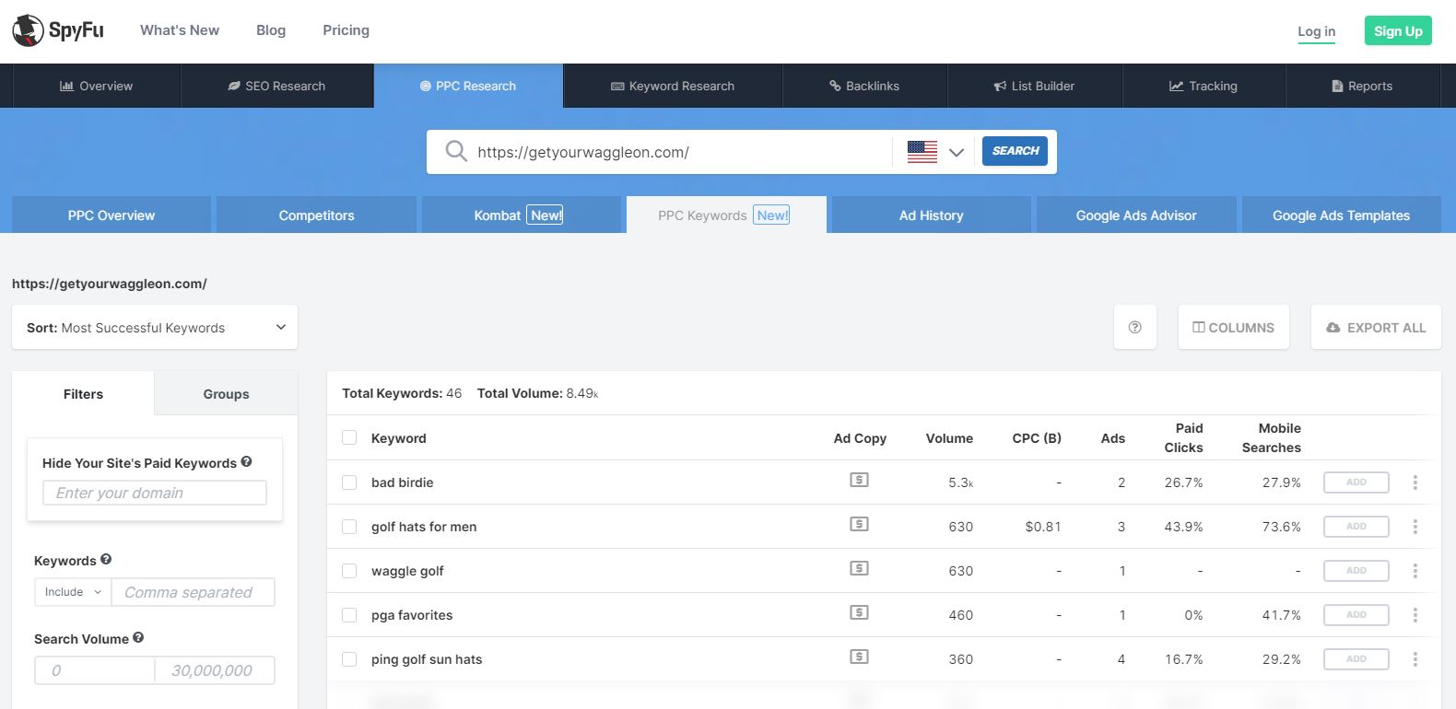Viewport: 1456px width, 709px height.
Task: Check the golf hats for men keyword
Action: (349, 526)
